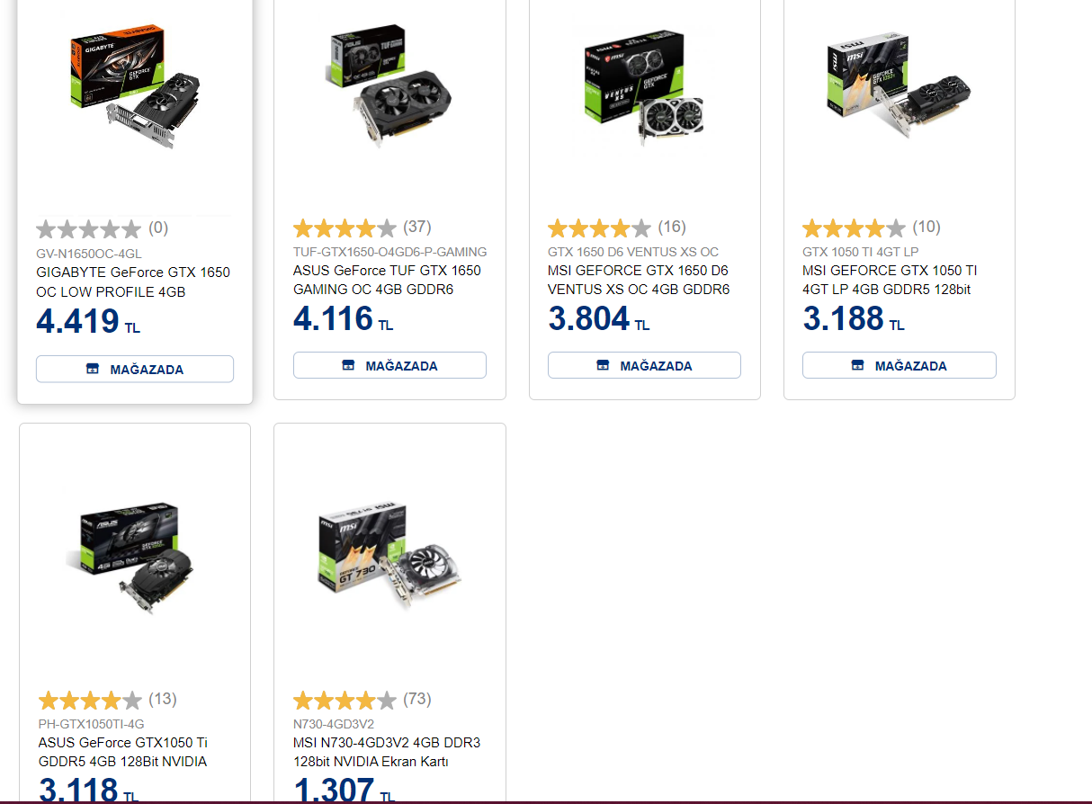Click the star rating with 16 reviews

coord(599,228)
